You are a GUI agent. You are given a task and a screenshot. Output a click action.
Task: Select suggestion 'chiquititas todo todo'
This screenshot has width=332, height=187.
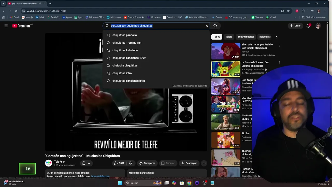(156, 50)
